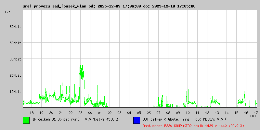Click the hour label '23' on the x-axis
The height and width of the screenshot is (130, 260).
80,113
